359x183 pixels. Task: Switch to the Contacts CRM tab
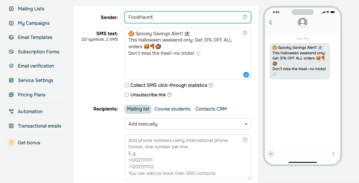pos(211,109)
